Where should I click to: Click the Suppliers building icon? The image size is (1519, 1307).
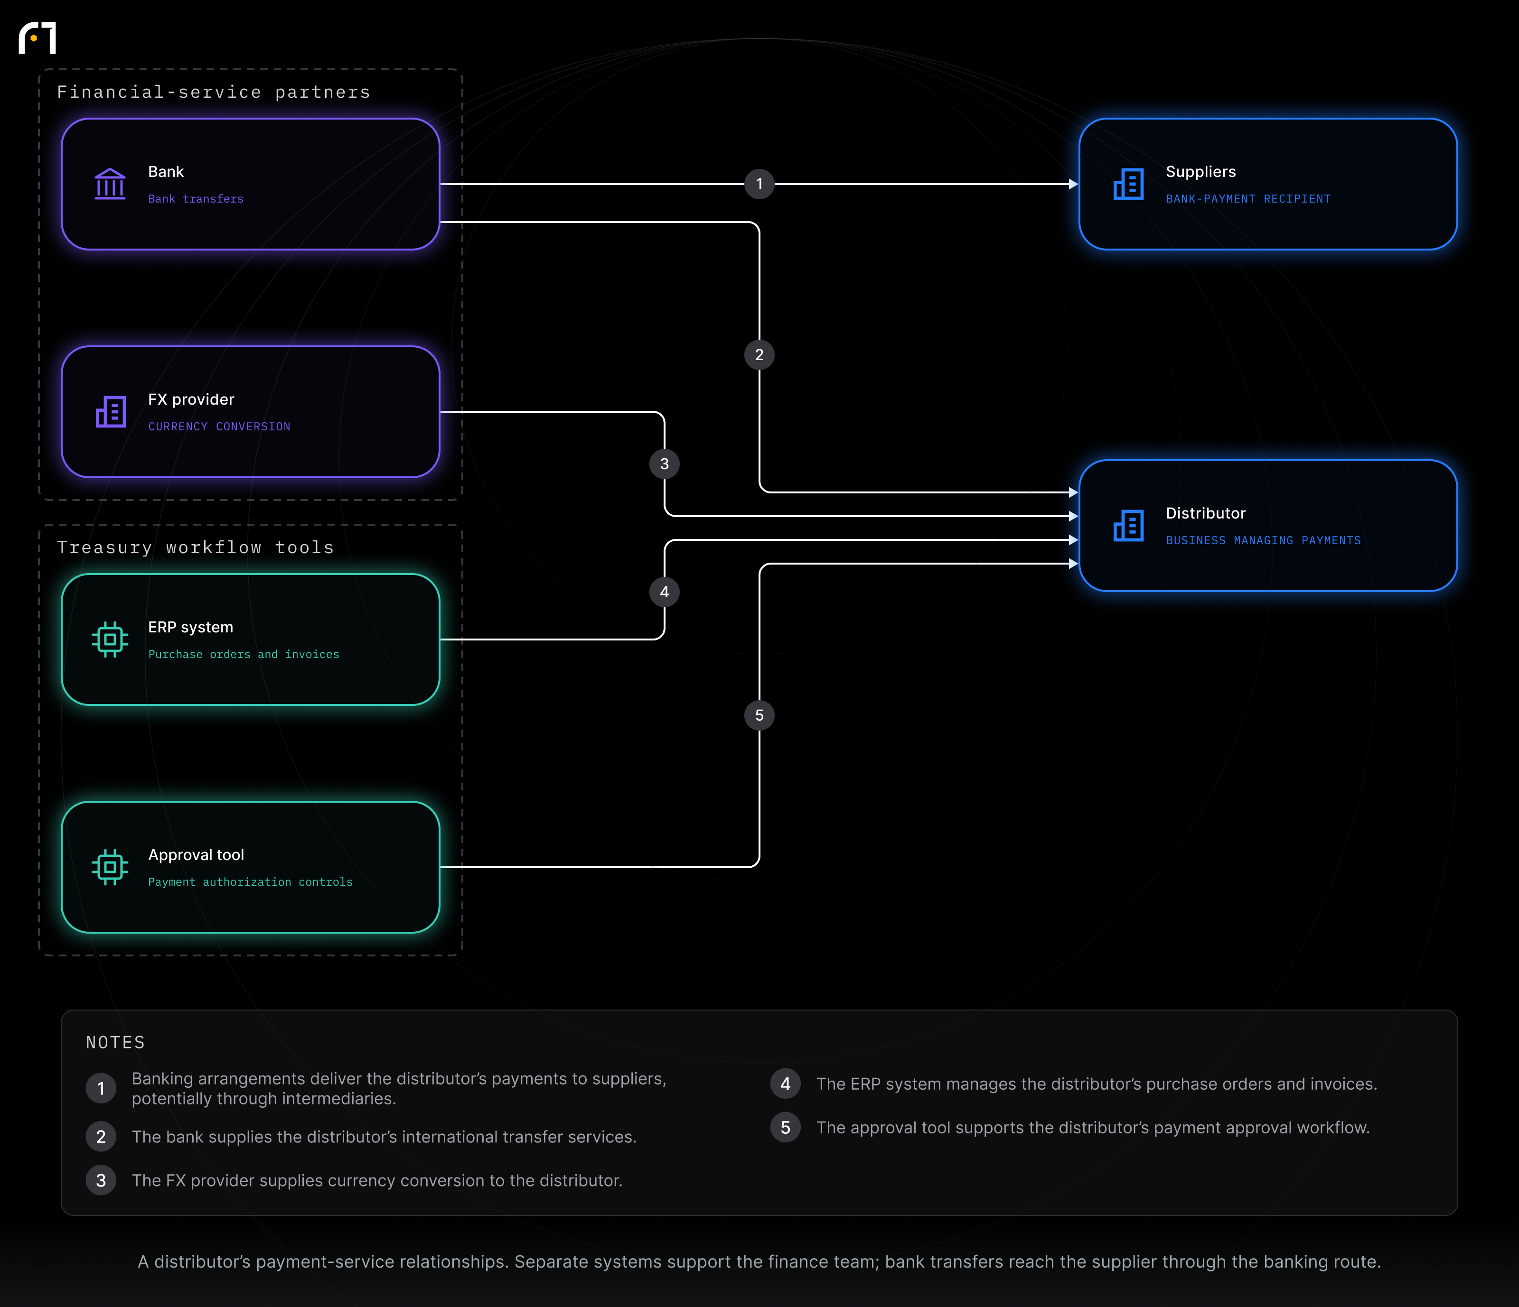click(x=1128, y=184)
